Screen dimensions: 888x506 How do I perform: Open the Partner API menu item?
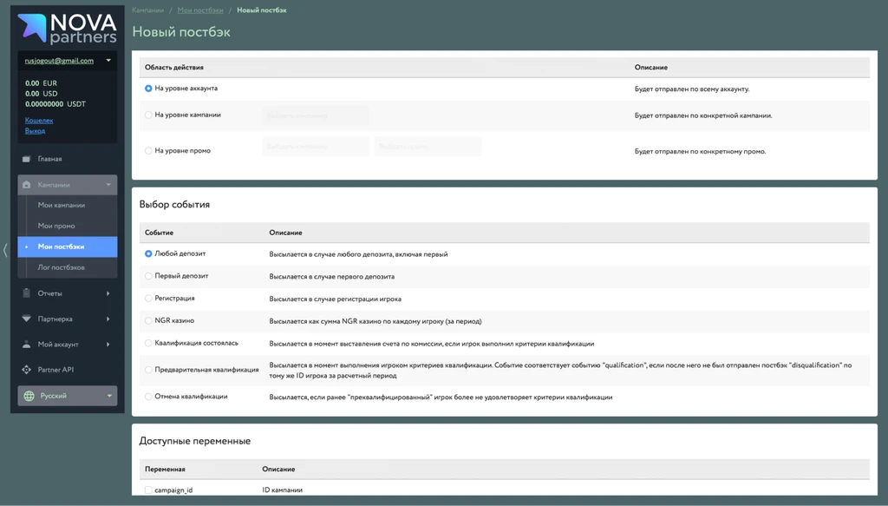click(55, 370)
